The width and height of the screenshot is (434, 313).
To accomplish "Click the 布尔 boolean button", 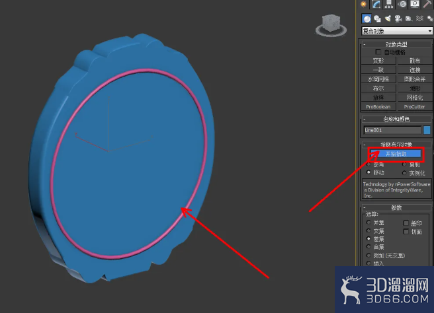I will [x=378, y=88].
